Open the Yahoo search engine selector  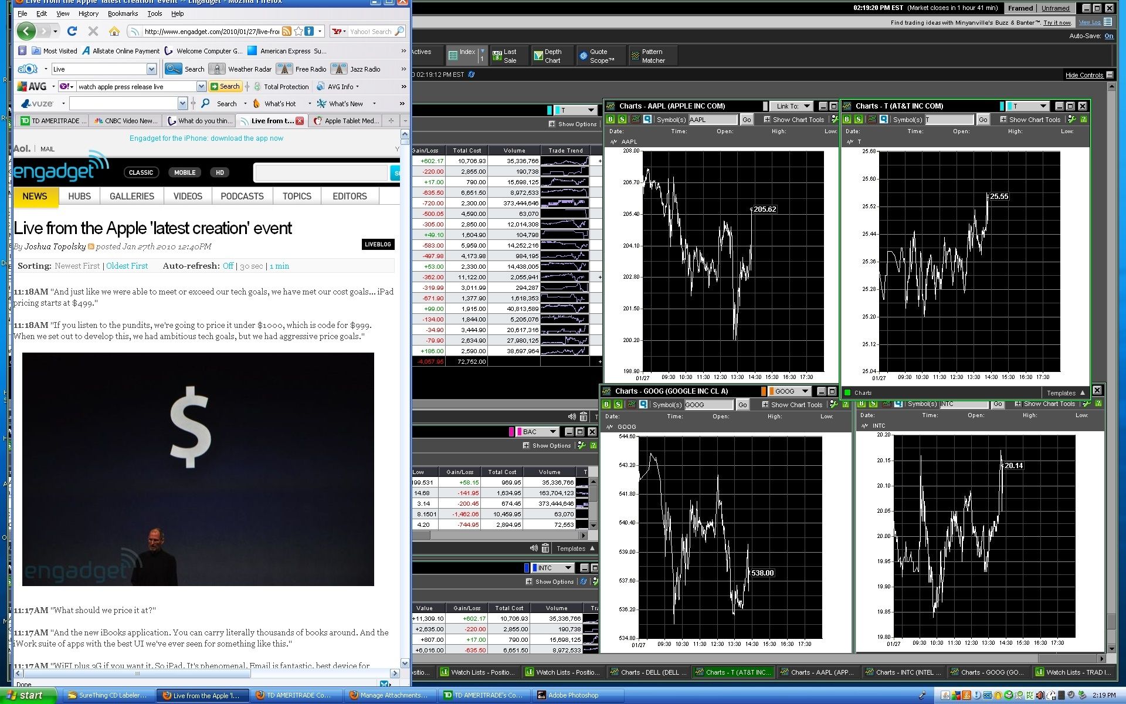click(339, 32)
